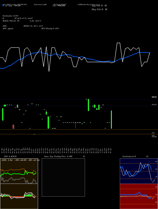Click the 'CL: 990.00' closing price label
Viewport: 158px width, 209px height.
tap(59, 6)
